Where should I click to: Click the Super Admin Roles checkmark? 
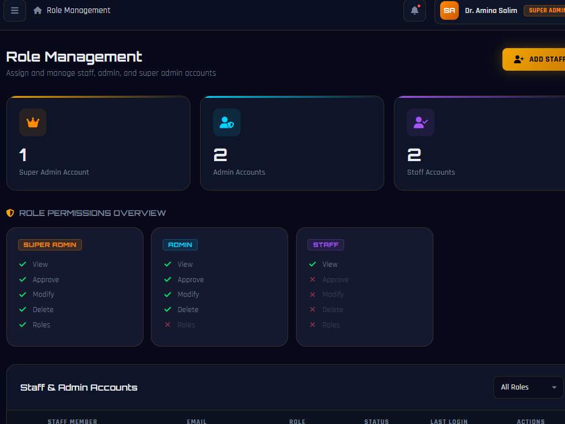pos(23,325)
